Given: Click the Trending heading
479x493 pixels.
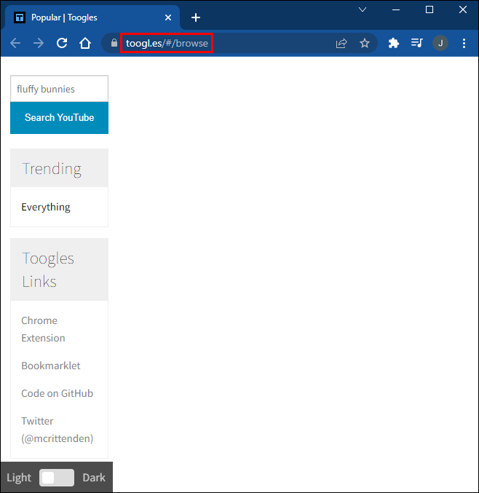Looking at the screenshot, I should (x=52, y=169).
